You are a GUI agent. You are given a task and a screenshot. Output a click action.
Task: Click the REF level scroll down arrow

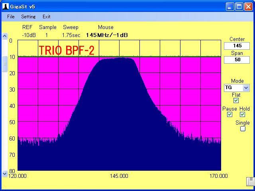click(x=5, y=174)
